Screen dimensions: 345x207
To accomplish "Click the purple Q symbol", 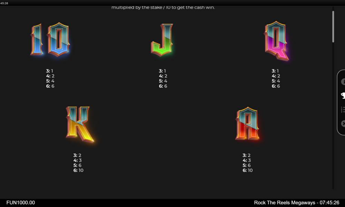I will tap(276, 41).
